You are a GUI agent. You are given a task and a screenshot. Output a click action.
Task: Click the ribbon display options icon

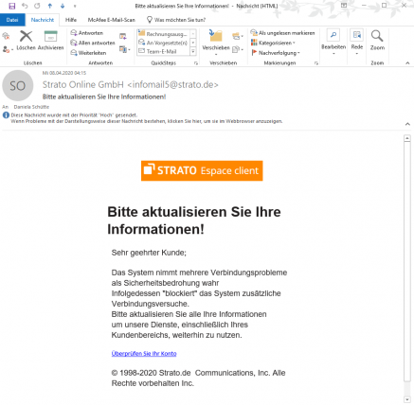tap(344, 6)
